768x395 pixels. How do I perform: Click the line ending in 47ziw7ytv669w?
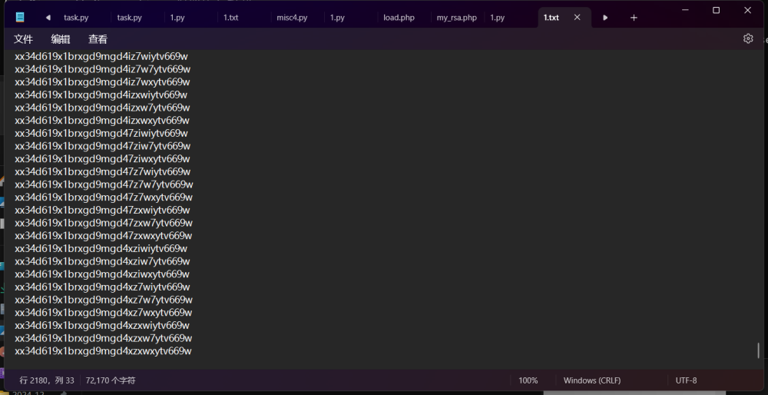pyautogui.click(x=102, y=146)
